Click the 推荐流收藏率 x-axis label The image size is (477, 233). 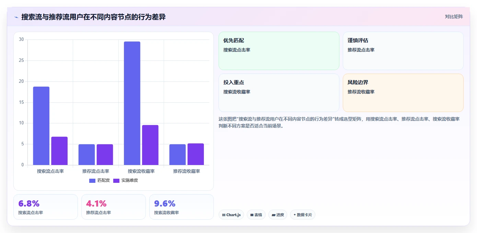187,171
